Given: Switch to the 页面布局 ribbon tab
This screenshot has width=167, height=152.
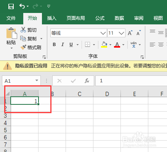Looking at the screenshot, I should [75, 18].
